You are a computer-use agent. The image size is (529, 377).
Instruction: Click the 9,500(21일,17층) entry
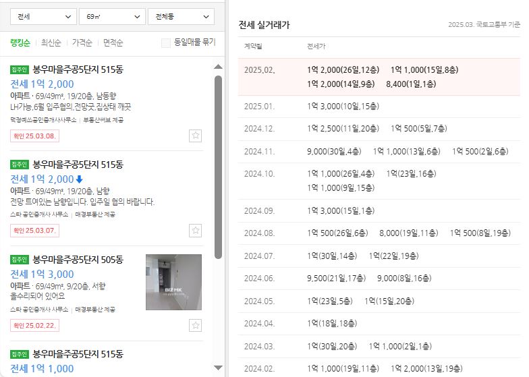[x=336, y=278]
